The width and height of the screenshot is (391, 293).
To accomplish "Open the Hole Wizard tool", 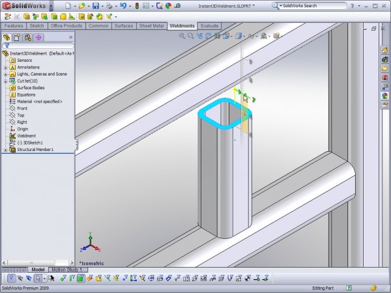I will [90, 17].
